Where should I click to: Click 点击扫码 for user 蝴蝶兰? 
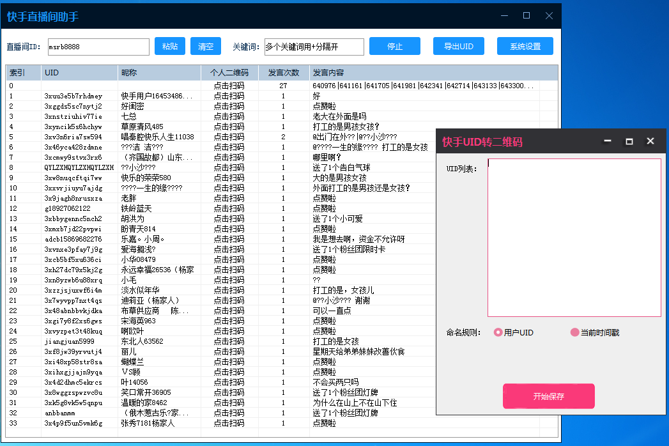coord(229,362)
